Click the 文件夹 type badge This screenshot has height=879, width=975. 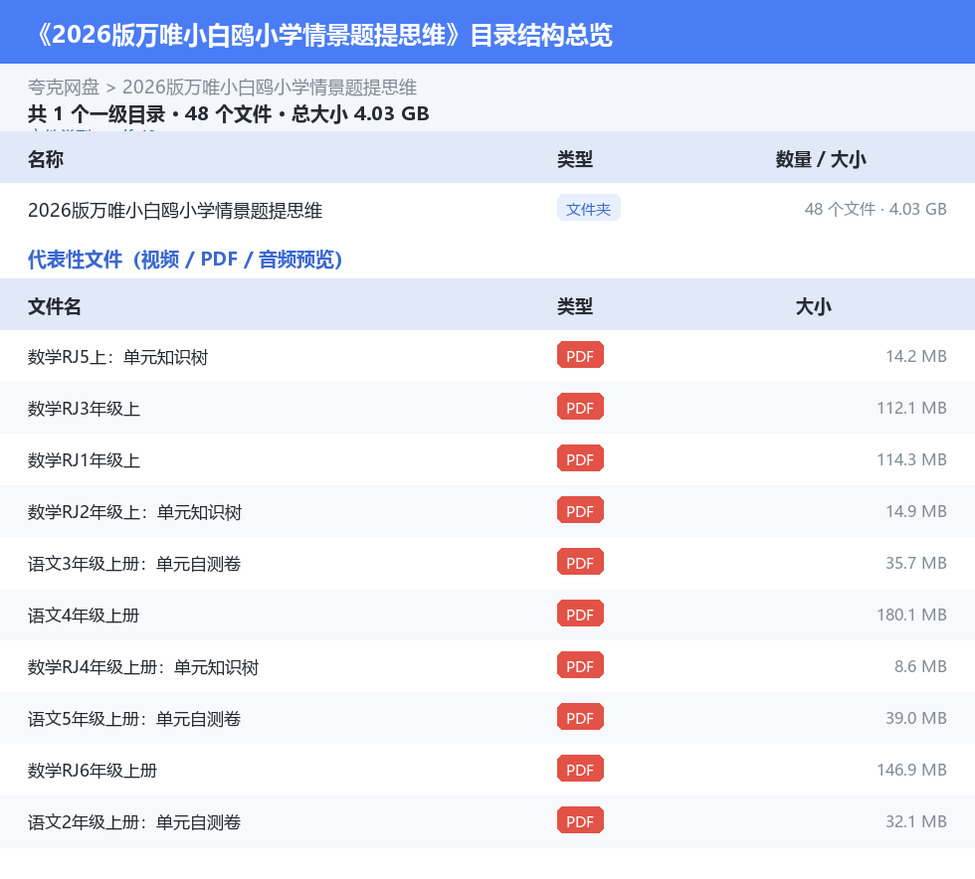click(588, 209)
